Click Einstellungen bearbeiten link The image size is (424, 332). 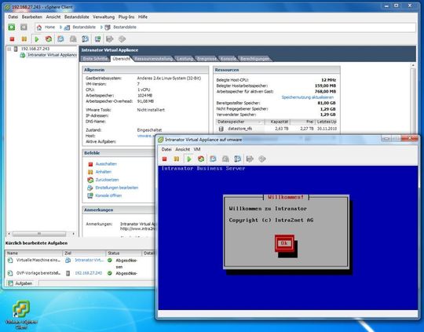click(x=117, y=188)
